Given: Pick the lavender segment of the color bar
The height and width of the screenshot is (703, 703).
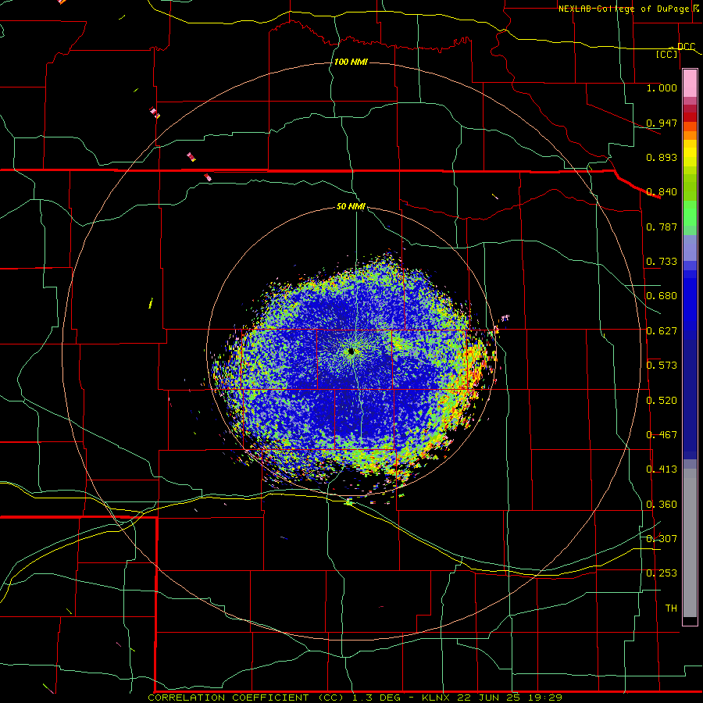Looking at the screenshot, I should pos(690,248).
